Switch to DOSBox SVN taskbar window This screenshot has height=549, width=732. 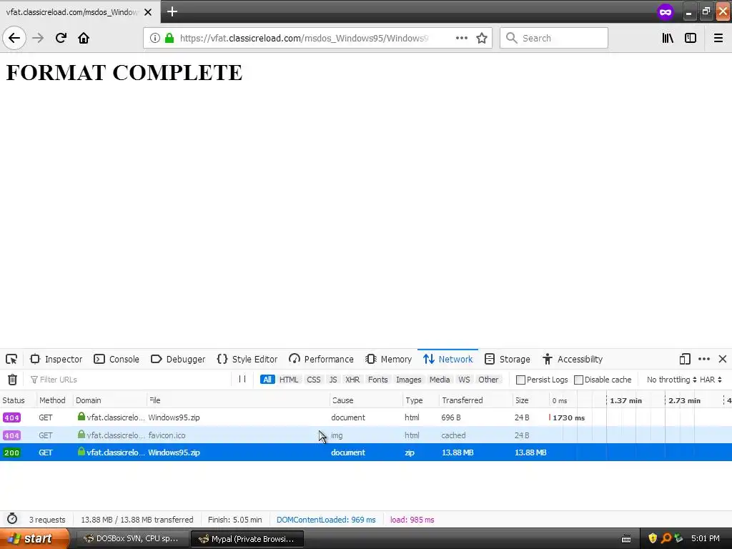(x=132, y=538)
